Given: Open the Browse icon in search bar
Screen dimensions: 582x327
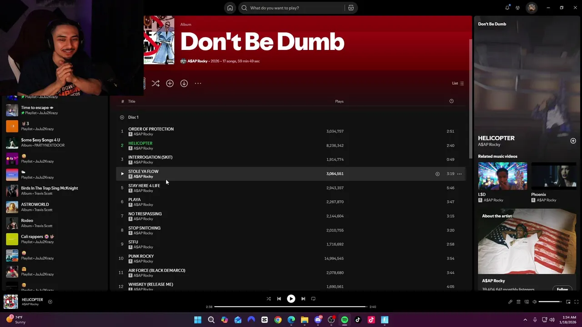Looking at the screenshot, I should click(x=351, y=8).
